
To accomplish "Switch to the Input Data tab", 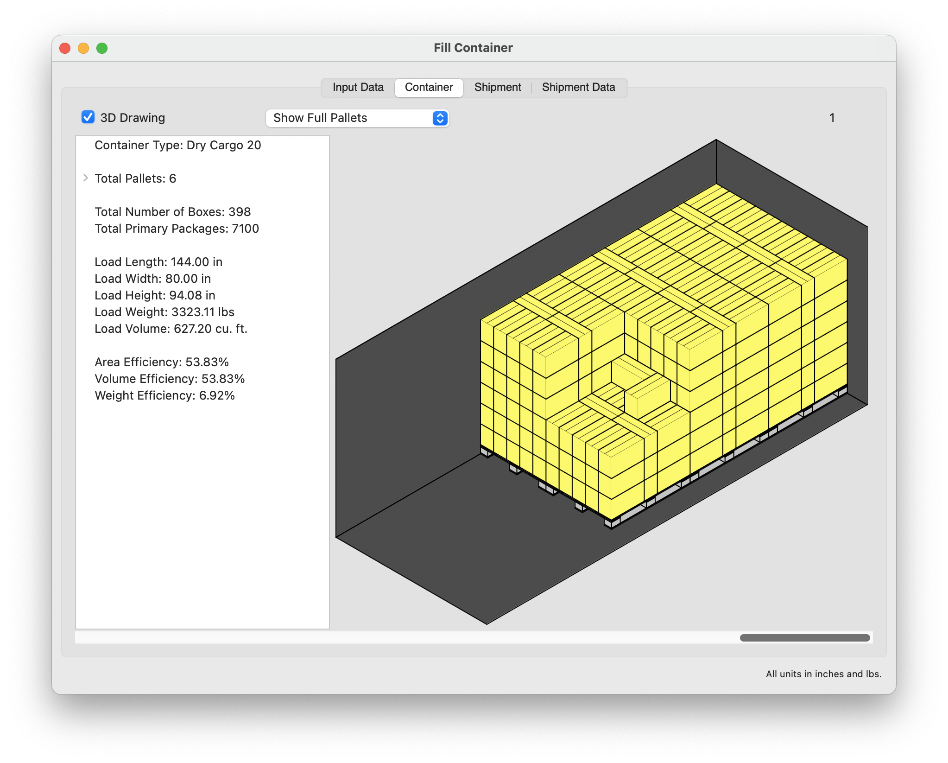I will point(358,87).
